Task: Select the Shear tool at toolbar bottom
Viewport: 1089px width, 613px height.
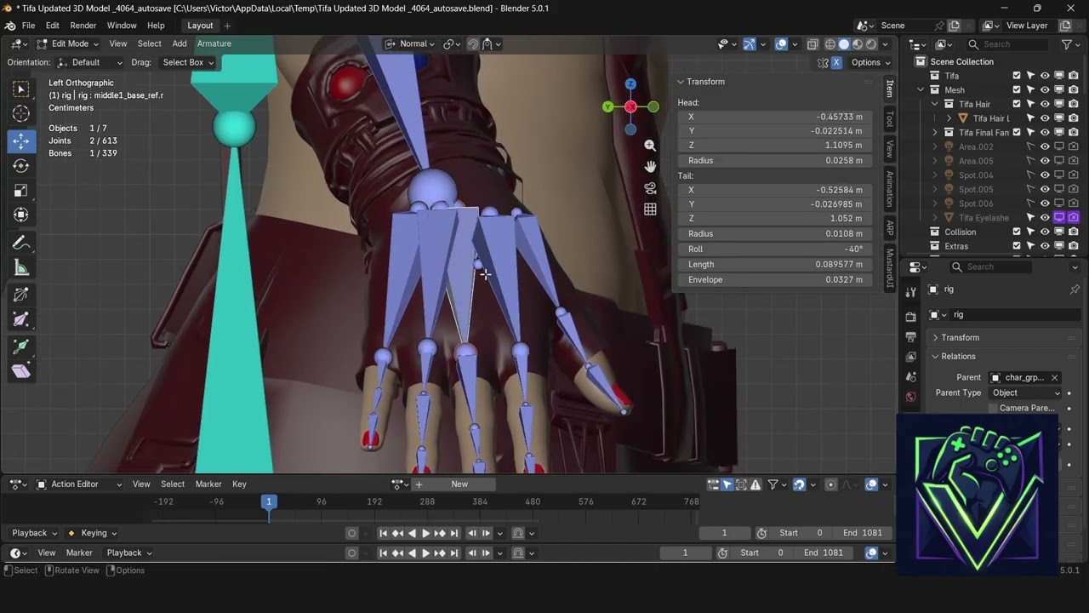Action: coord(21,371)
